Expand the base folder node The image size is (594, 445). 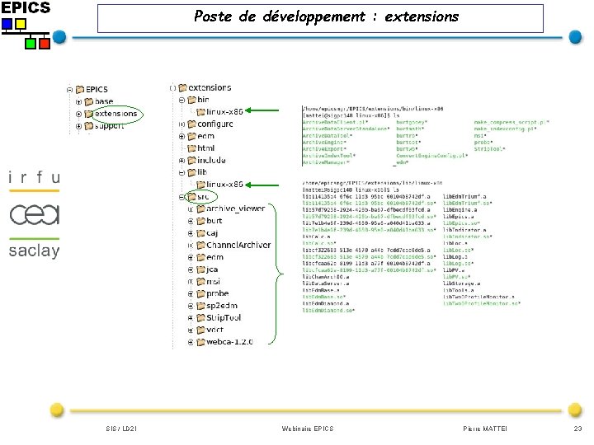[79, 102]
